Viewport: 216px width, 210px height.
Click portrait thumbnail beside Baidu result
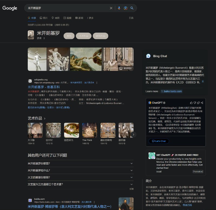coord(126,204)
